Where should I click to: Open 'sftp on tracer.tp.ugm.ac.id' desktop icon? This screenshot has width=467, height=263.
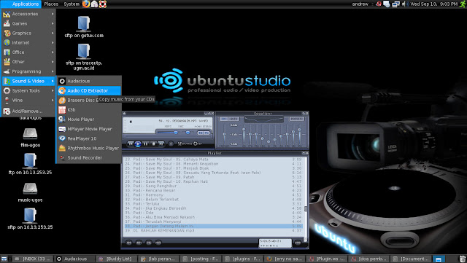[84, 57]
